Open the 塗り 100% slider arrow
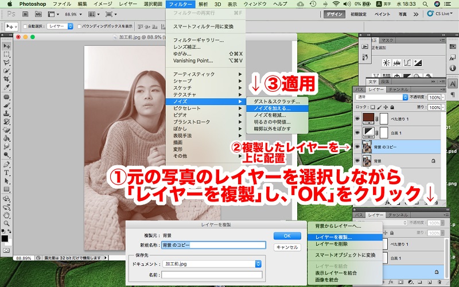 443,107
